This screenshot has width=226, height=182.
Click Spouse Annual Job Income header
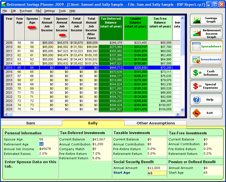(x=62, y=28)
